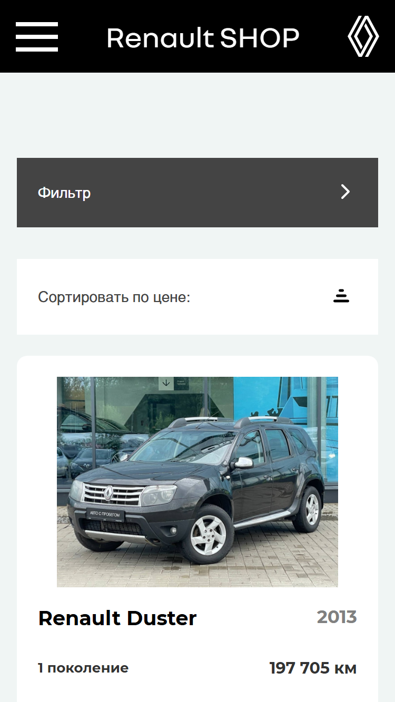
Task: Click the white Duster card background
Action: click(197, 529)
